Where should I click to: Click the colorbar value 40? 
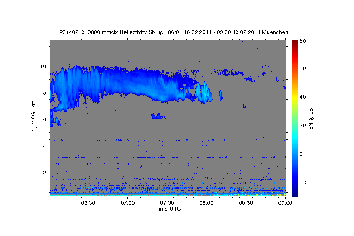point(303,97)
